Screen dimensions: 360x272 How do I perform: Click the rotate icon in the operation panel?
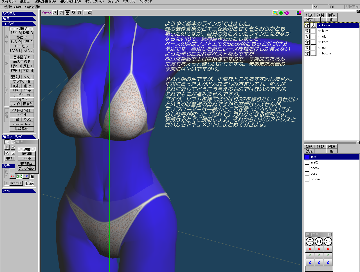pyautogui.click(x=328, y=241)
